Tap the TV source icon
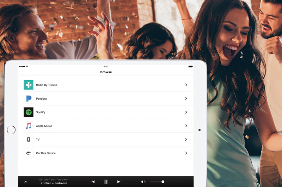Viewport: 282px width, 187px height. 29,140
